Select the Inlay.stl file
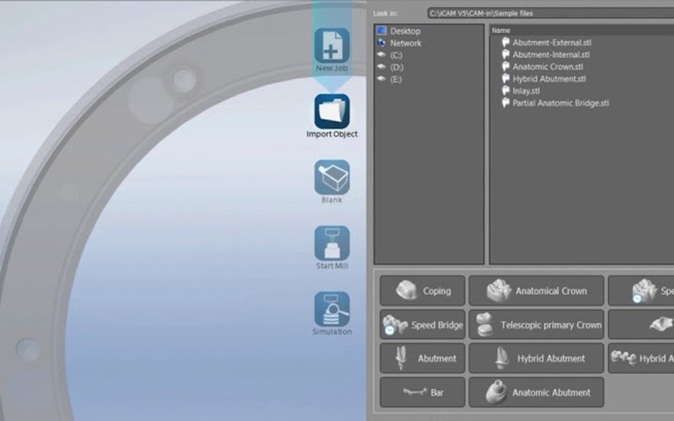The height and width of the screenshot is (421, 674). [526, 91]
